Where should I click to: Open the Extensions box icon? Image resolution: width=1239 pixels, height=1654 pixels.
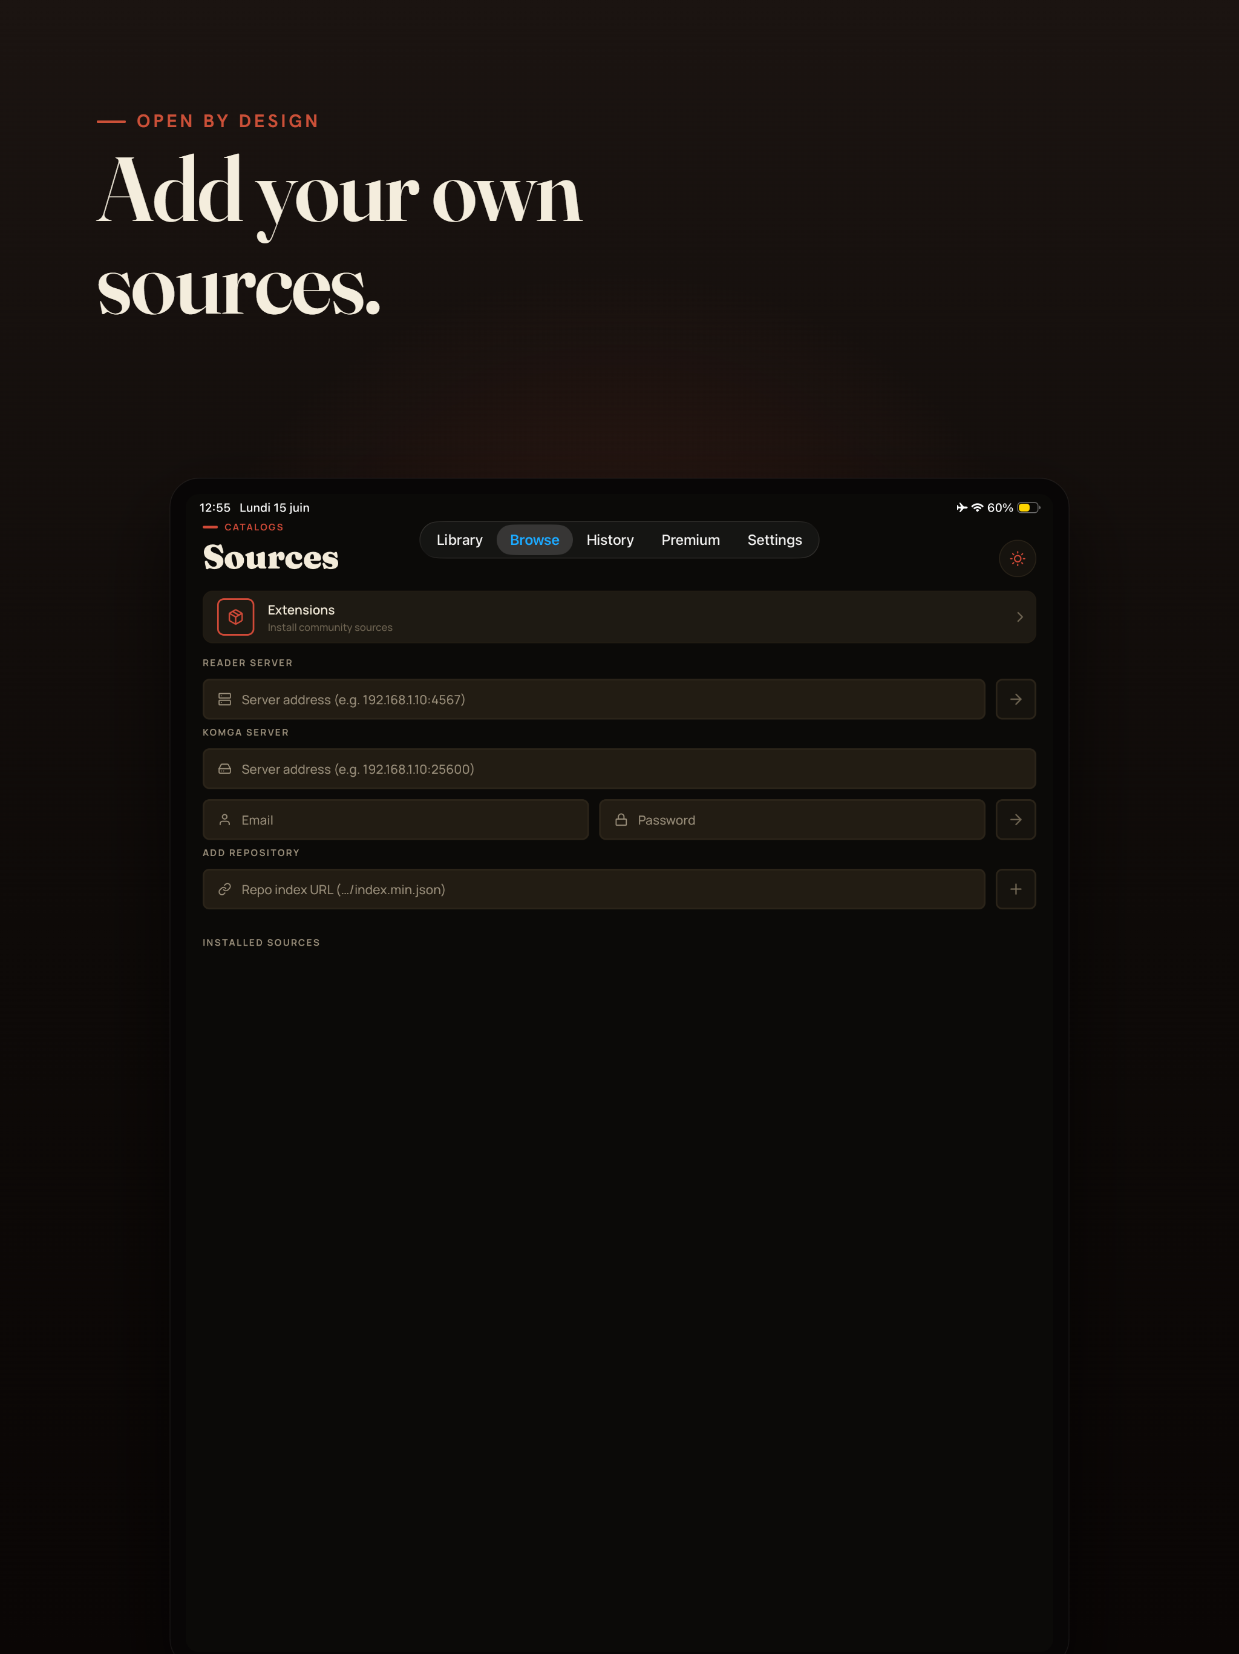tap(235, 617)
